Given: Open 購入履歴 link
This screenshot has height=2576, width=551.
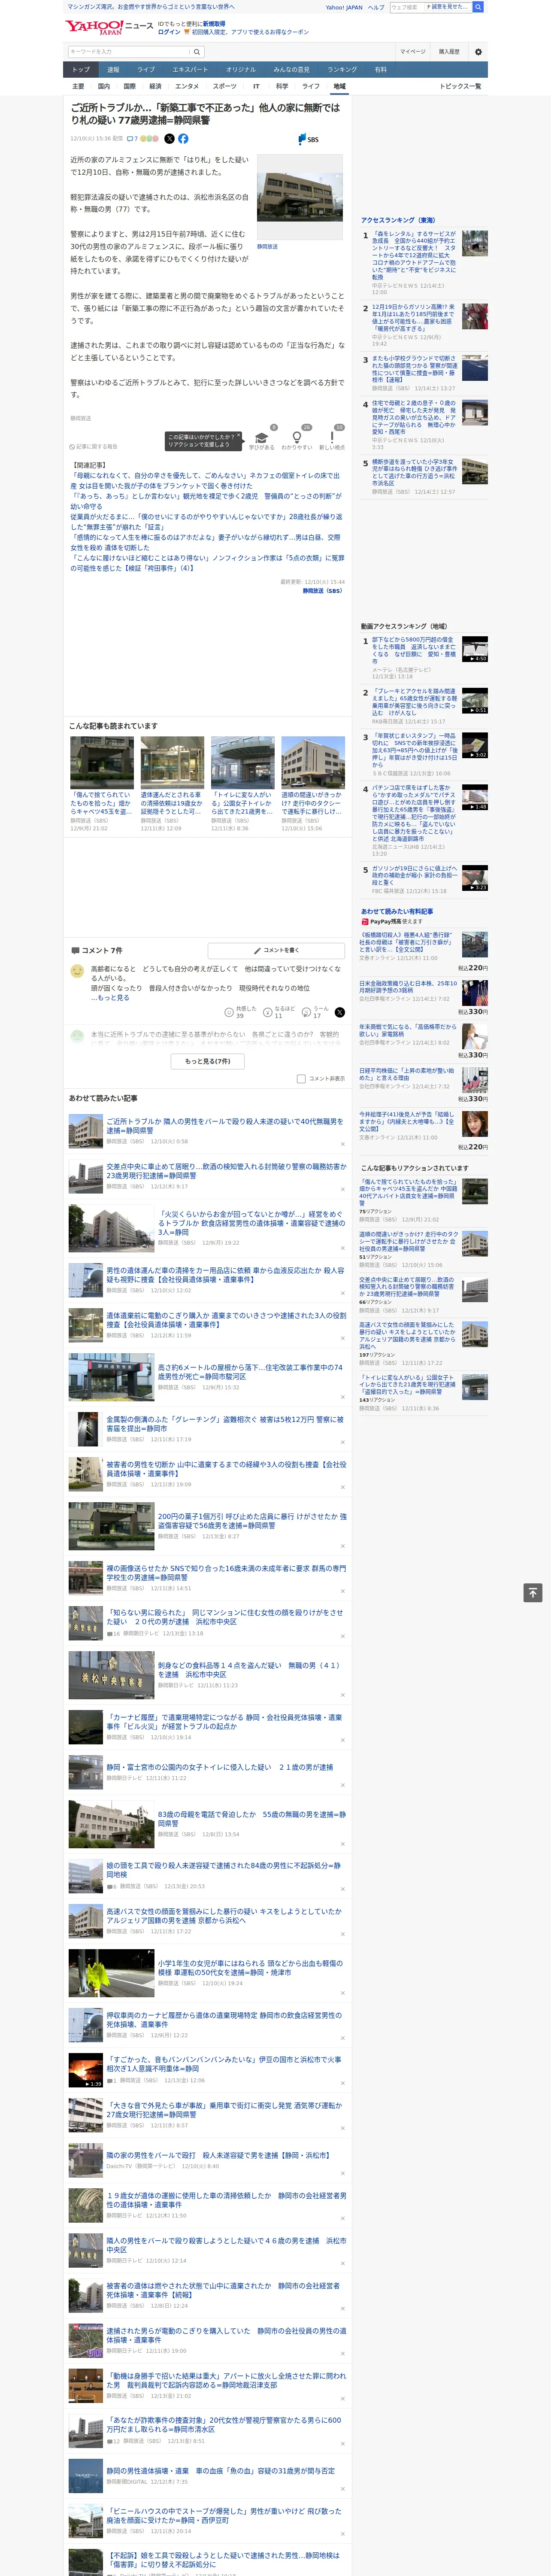Looking at the screenshot, I should [x=449, y=51].
